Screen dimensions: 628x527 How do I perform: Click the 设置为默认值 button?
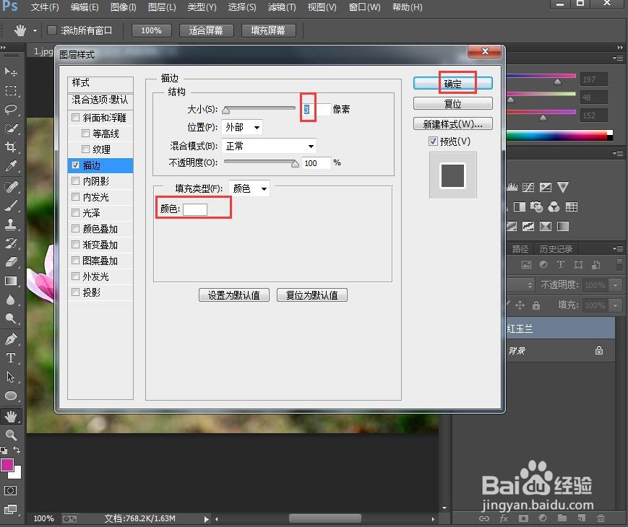234,295
